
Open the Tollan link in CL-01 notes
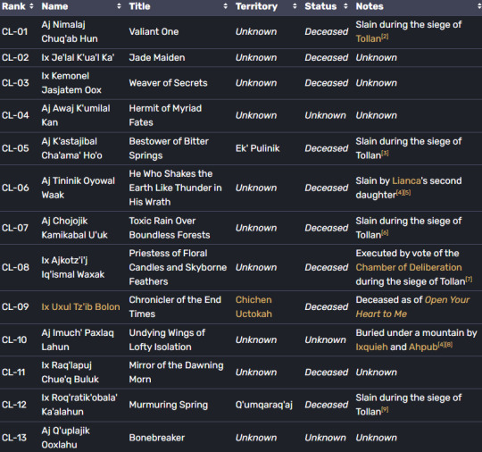click(369, 38)
